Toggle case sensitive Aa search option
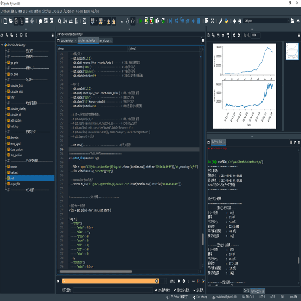Screen dimensions: 301x301 pyautogui.click(x=193, y=281)
